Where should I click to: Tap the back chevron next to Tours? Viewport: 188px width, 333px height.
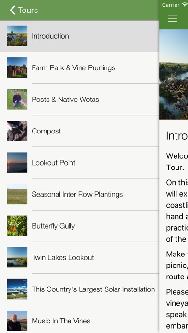(x=12, y=10)
